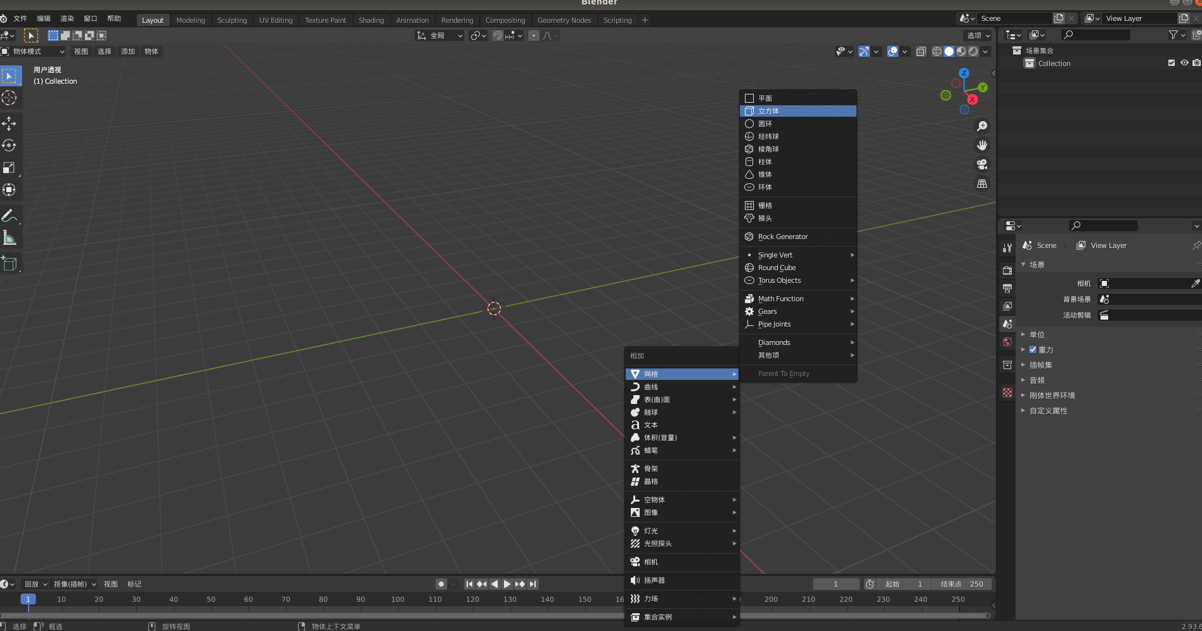Image resolution: width=1202 pixels, height=631 pixels.
Task: Toggle the 重力 gravity checkbox
Action: pyautogui.click(x=1033, y=349)
